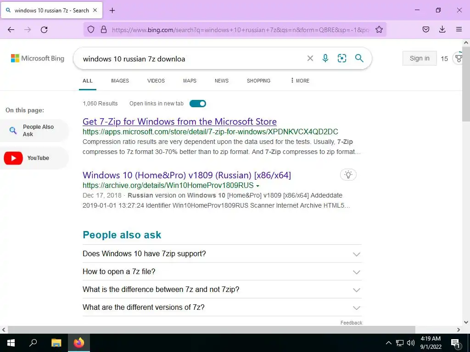Click the '1,060 Results' count text
The height and width of the screenshot is (352, 470).
[x=100, y=104]
